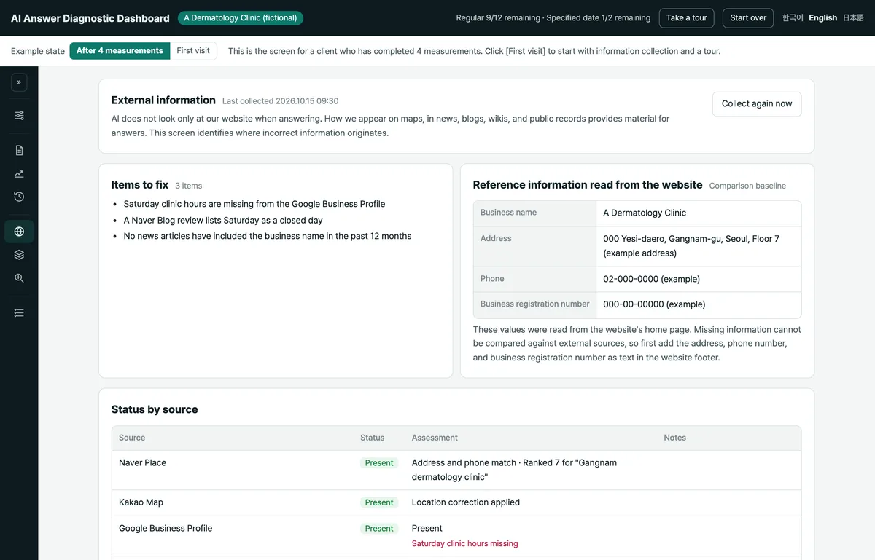Screen dimensions: 875x560
Task: Click the 'Business registration number' row label
Action: point(534,304)
